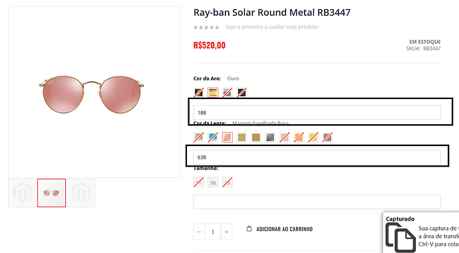
Task: Click the quantity input field
Action: click(x=213, y=232)
